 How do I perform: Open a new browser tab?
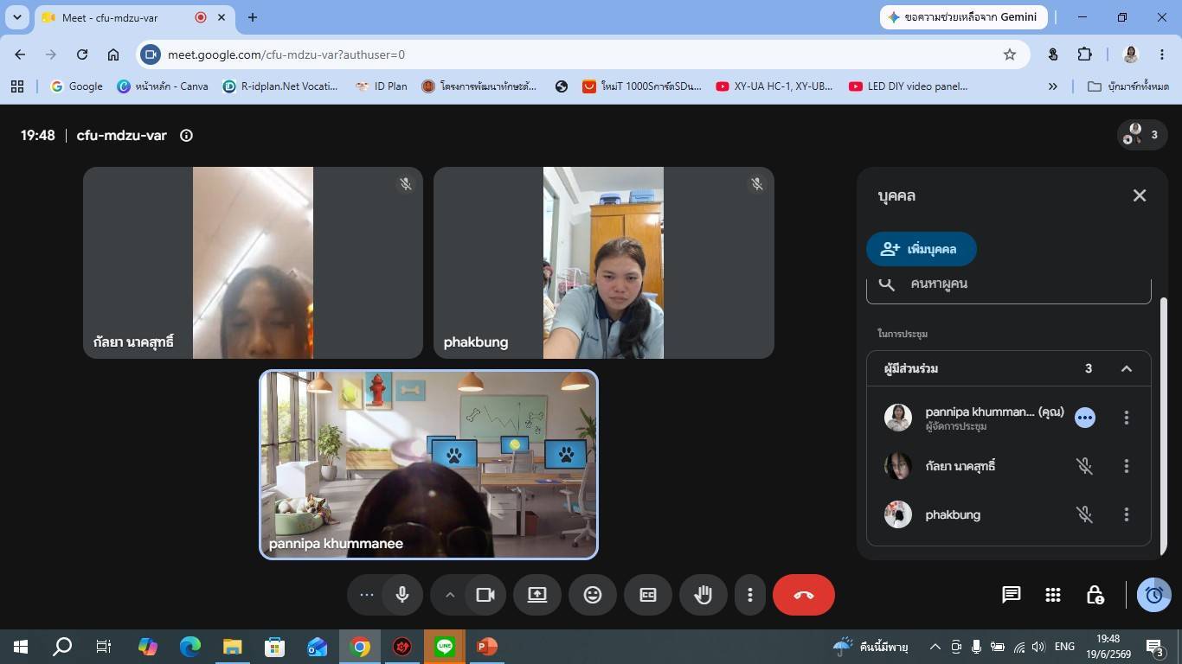click(x=252, y=17)
